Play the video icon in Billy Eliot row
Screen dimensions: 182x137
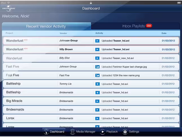97,58
